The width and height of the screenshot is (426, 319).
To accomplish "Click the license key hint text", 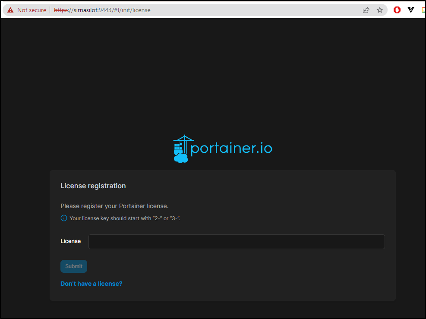I will 125,218.
